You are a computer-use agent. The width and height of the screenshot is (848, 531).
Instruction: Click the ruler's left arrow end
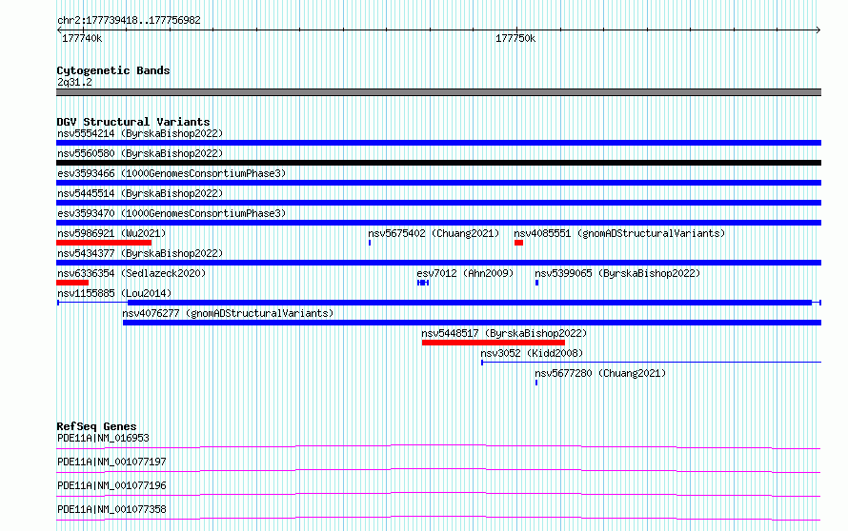pyautogui.click(x=59, y=29)
